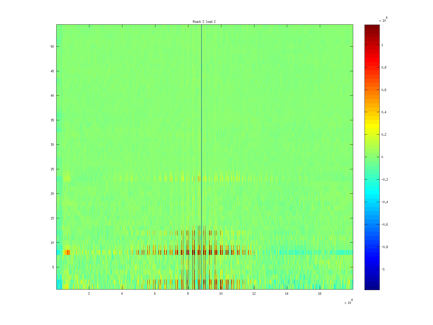Click the x-axis exponent label x 10^4

pos(348,302)
